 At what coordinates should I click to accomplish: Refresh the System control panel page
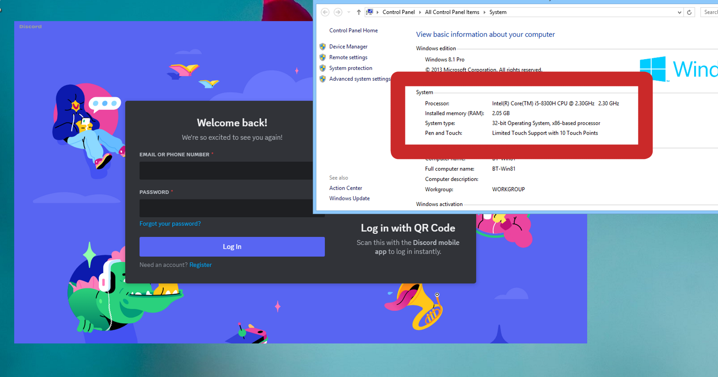point(689,12)
